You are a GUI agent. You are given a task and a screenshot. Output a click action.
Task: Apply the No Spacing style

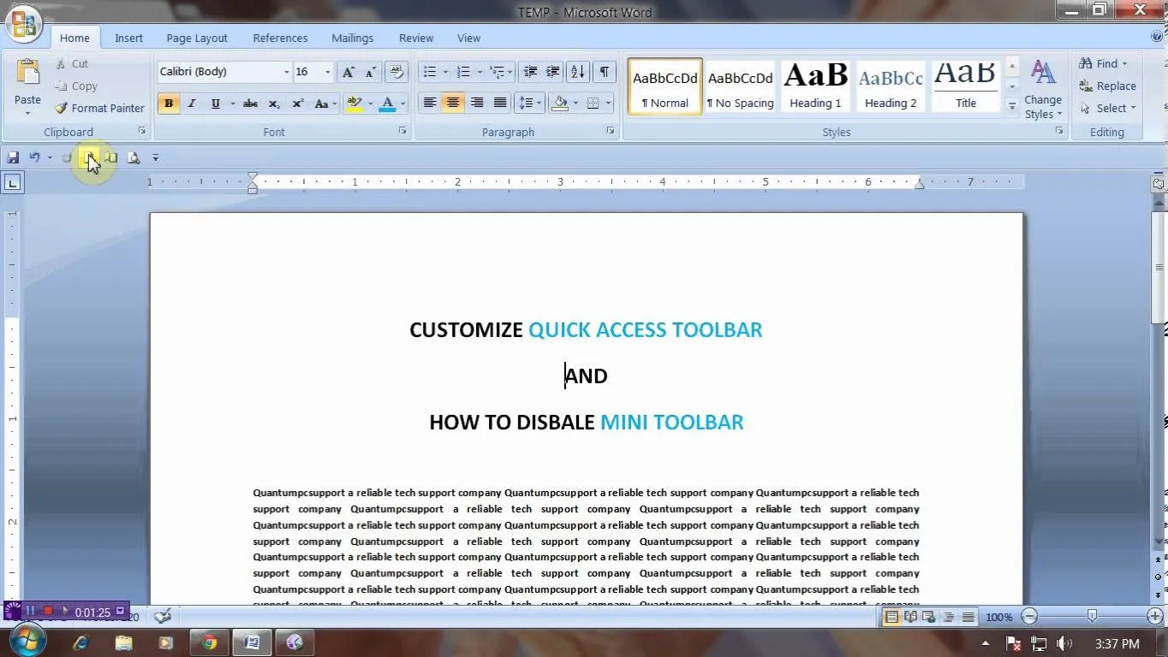coord(740,86)
